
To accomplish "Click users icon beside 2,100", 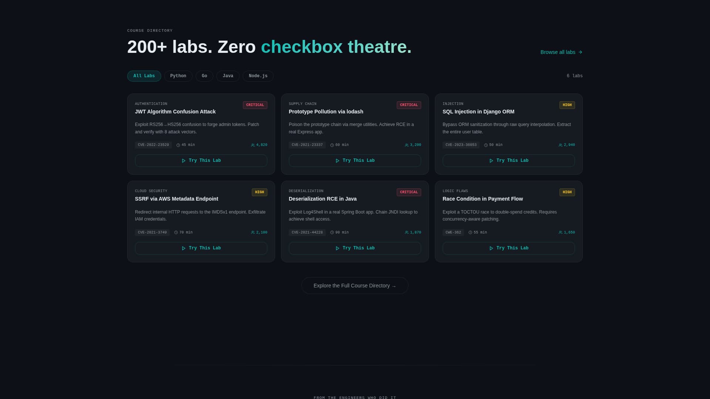I will (x=253, y=232).
